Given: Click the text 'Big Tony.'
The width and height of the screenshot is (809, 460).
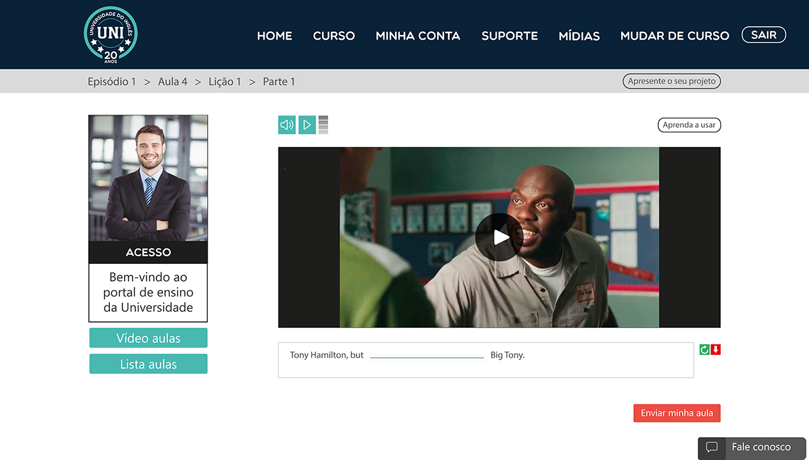Looking at the screenshot, I should (x=507, y=355).
